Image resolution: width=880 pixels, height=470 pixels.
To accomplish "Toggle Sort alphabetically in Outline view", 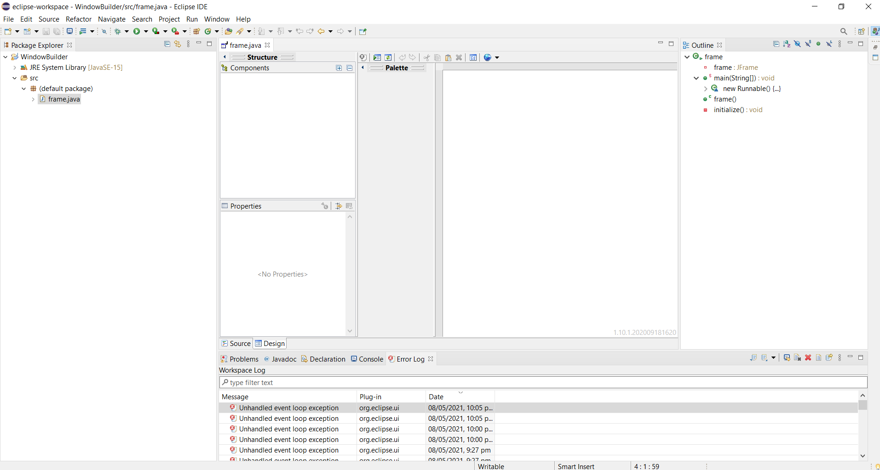I will (x=787, y=44).
